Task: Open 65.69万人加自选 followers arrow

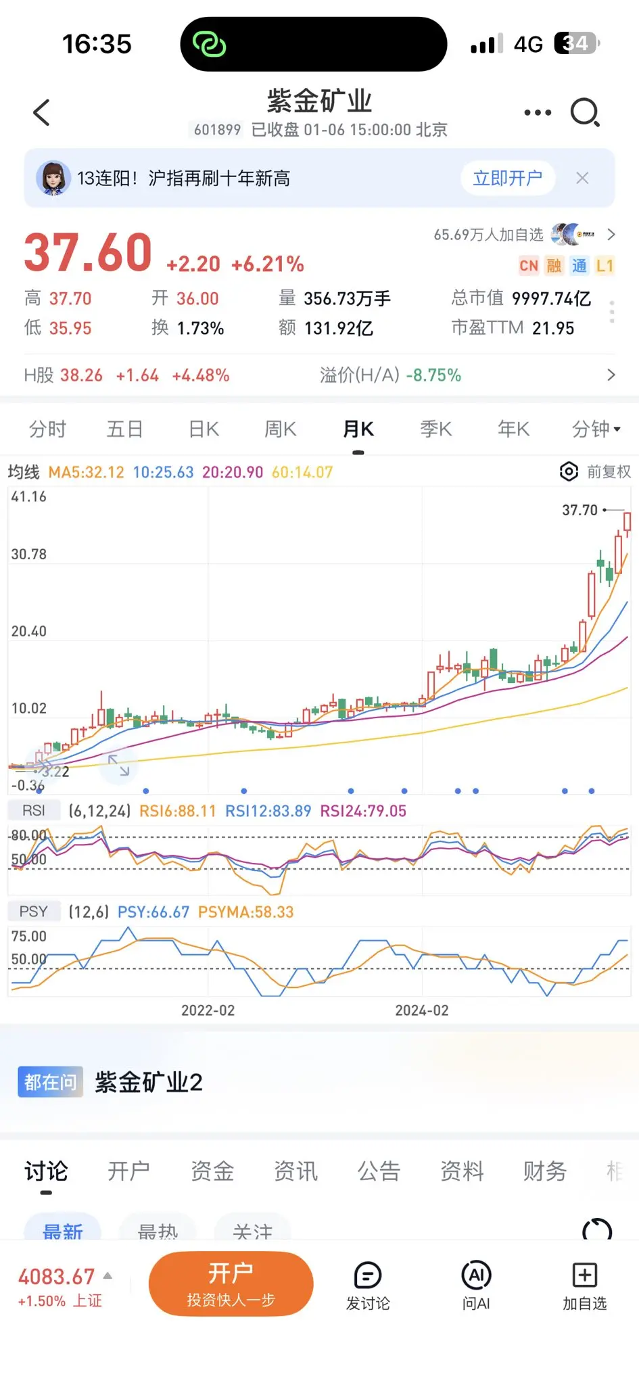Action: 611,235
